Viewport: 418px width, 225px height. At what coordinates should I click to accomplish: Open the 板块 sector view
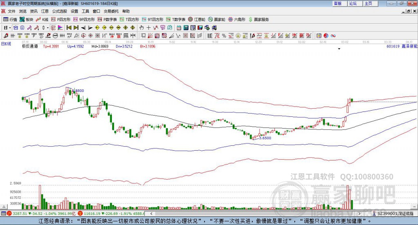click(x=27, y=20)
